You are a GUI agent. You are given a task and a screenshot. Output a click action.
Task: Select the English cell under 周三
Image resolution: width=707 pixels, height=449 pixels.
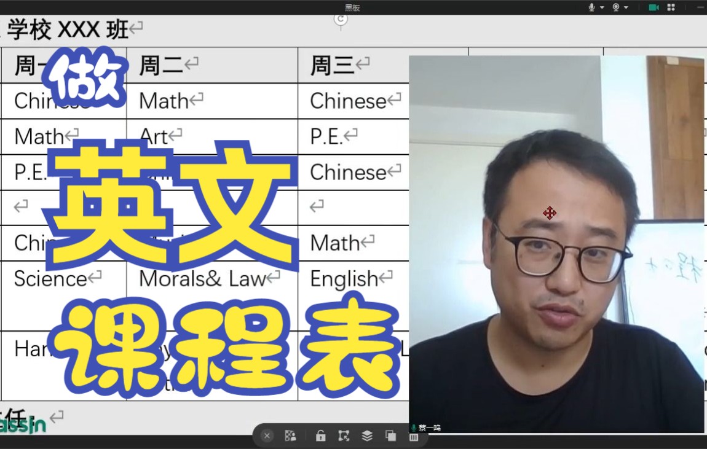coord(346,278)
